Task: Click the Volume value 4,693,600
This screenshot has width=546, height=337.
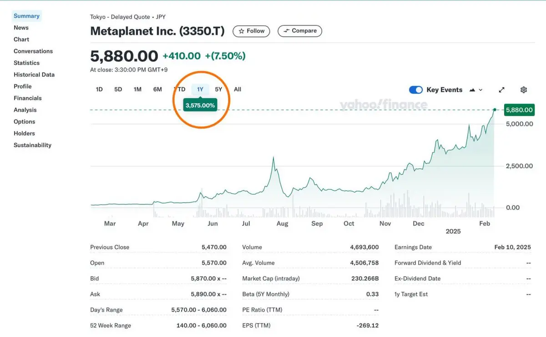Action: point(364,247)
